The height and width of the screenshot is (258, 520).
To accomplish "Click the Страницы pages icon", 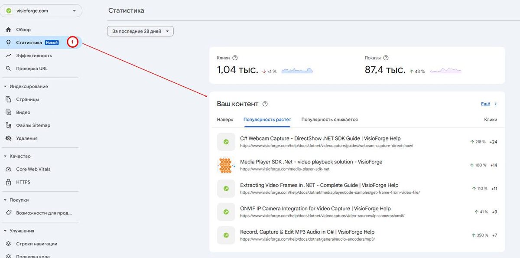I will pyautogui.click(x=8, y=99).
